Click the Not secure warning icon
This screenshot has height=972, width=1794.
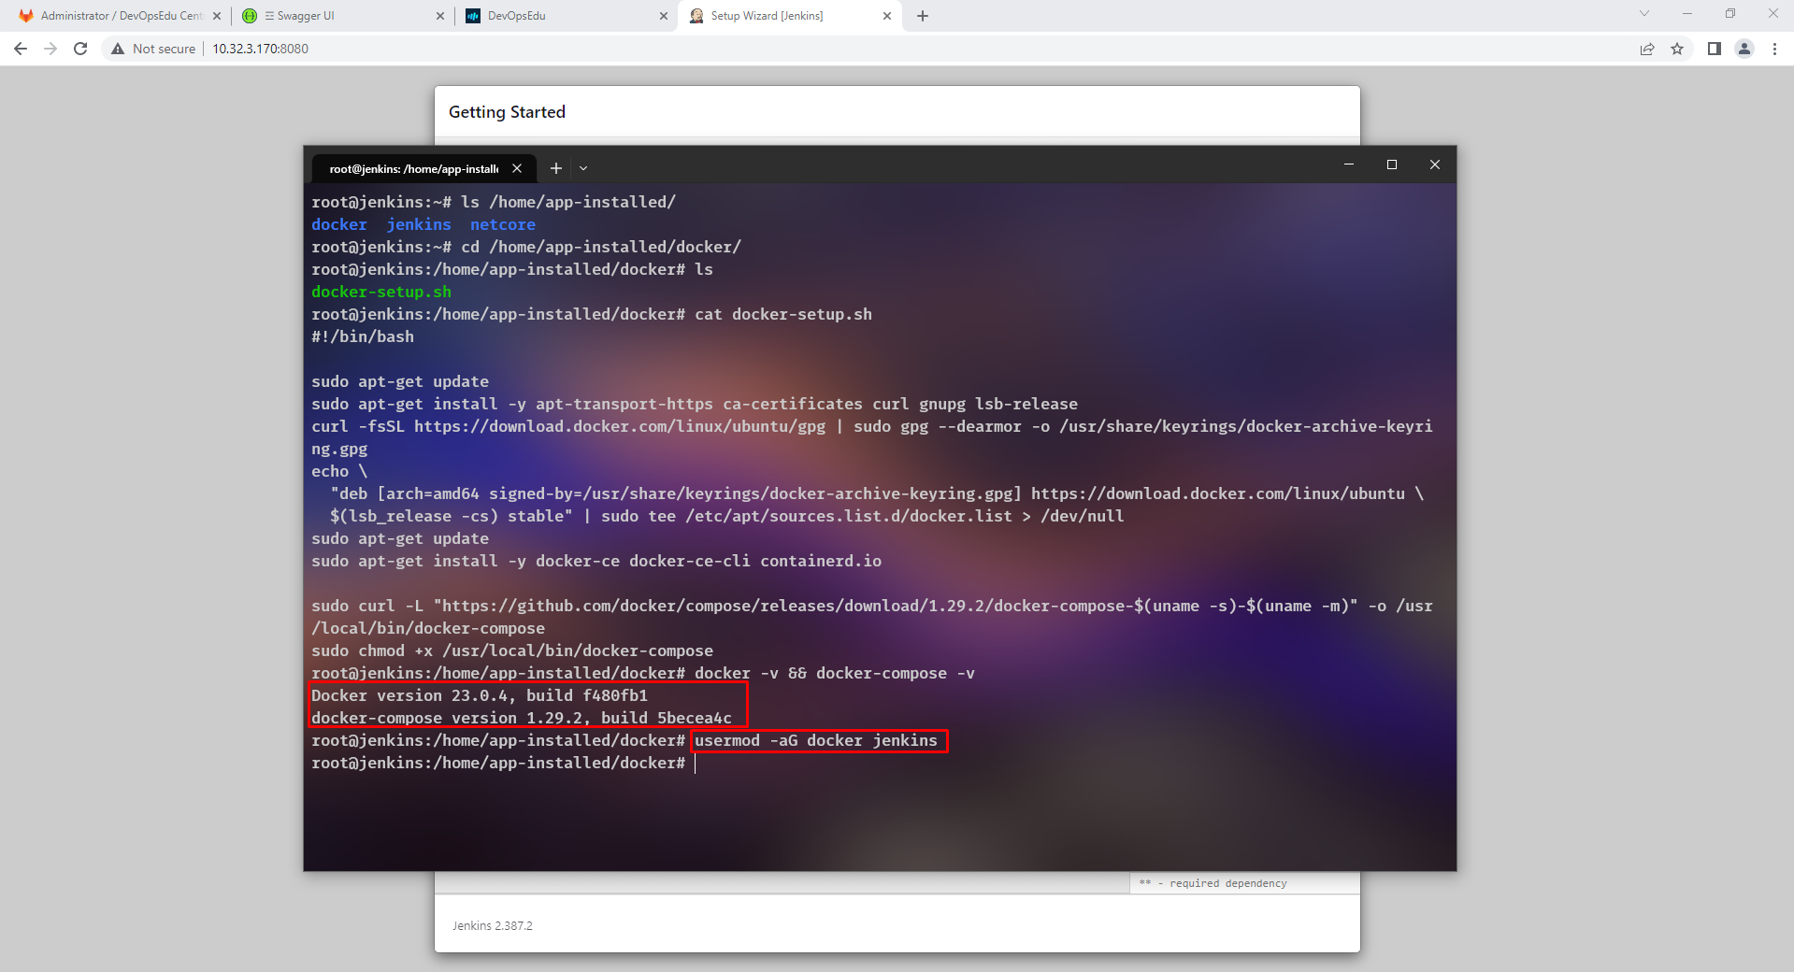click(118, 49)
